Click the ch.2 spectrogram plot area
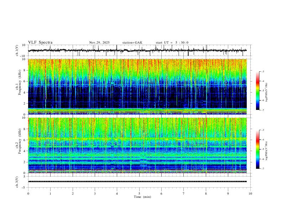282x217 pixels. pos(137,145)
